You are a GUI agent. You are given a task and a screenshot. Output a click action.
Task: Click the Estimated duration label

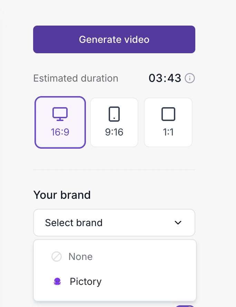click(x=76, y=78)
